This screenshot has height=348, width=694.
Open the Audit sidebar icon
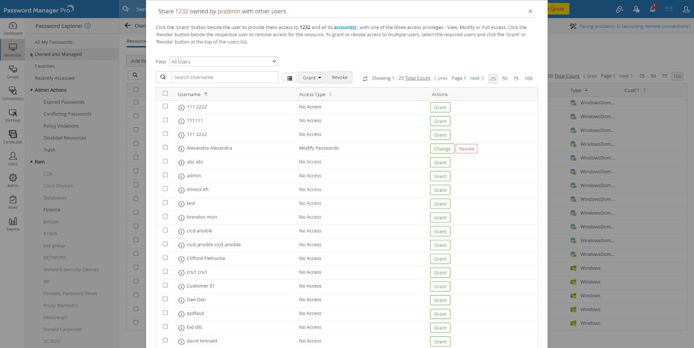[x=13, y=202]
